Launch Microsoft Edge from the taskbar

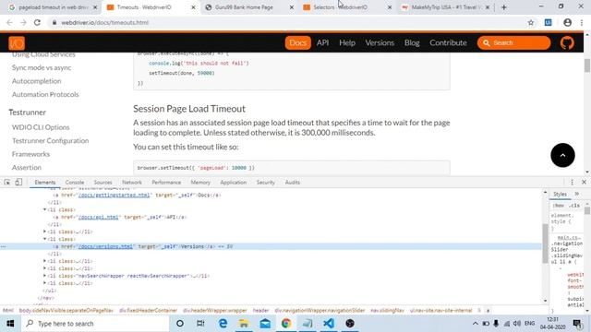click(223, 324)
